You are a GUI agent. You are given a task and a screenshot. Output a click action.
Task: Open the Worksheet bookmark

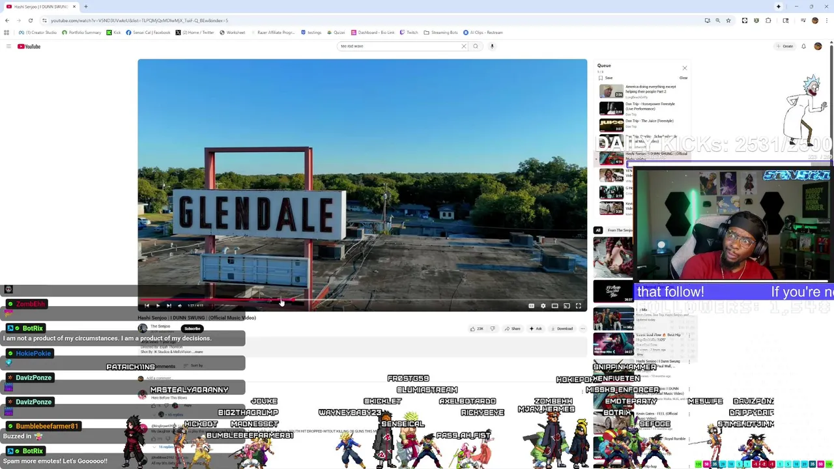pos(233,33)
